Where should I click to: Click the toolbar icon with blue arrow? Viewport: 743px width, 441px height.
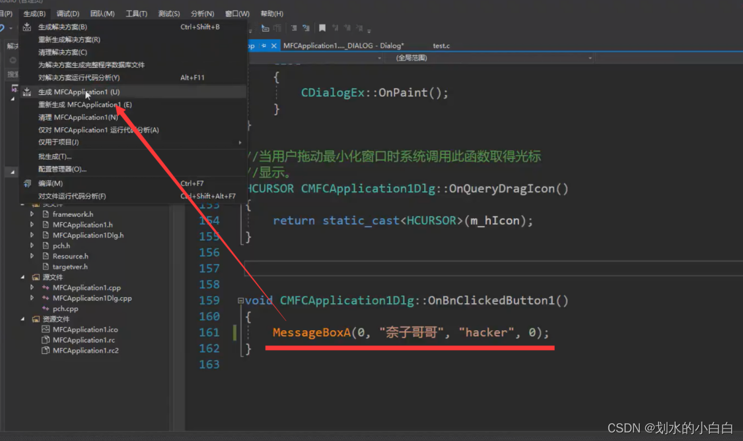pos(265,28)
